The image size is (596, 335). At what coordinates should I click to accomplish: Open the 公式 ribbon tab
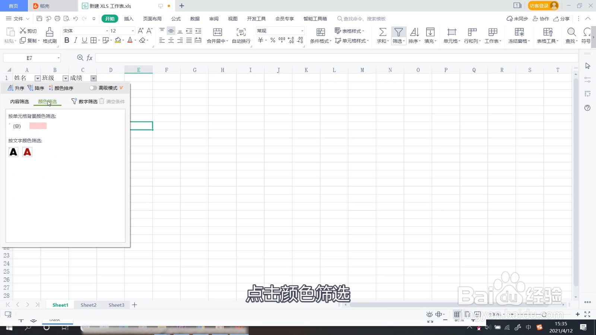[x=176, y=19]
